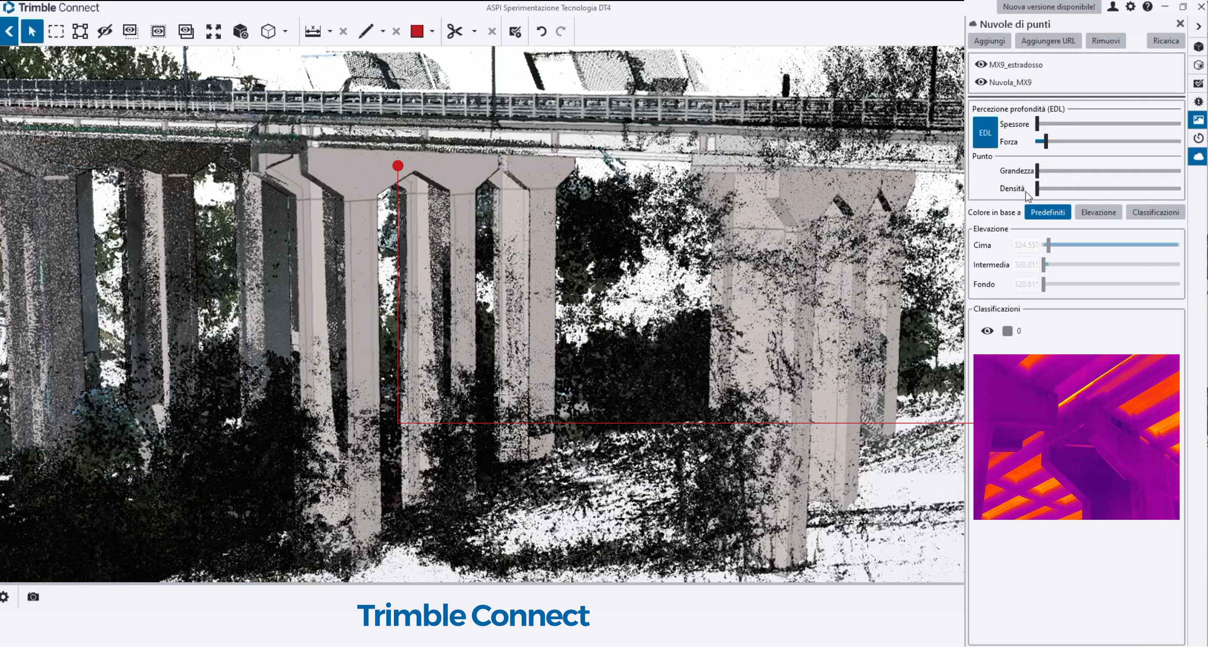Click the red markup color swatch

pyautogui.click(x=417, y=31)
